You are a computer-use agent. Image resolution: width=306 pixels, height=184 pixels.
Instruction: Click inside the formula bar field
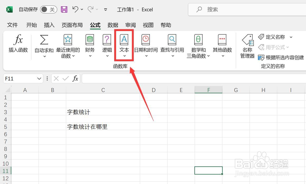(x=194, y=79)
